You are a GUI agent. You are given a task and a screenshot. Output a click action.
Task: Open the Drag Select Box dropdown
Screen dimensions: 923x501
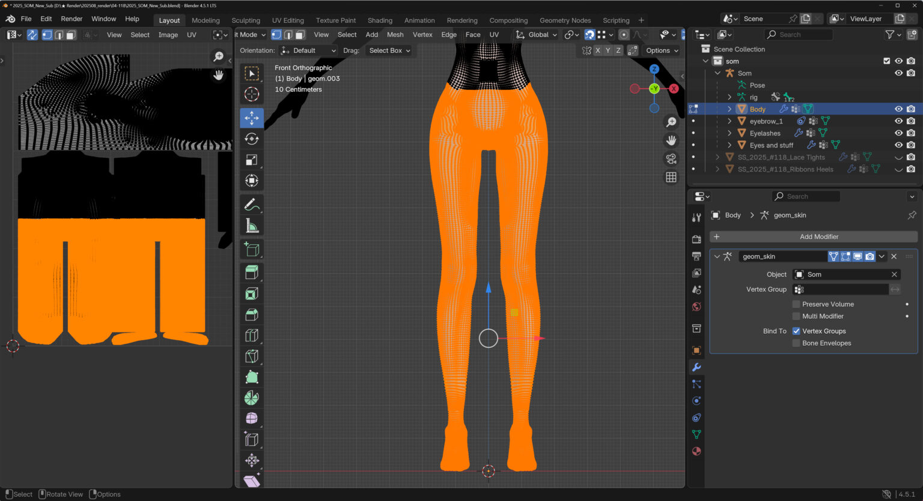coord(389,50)
